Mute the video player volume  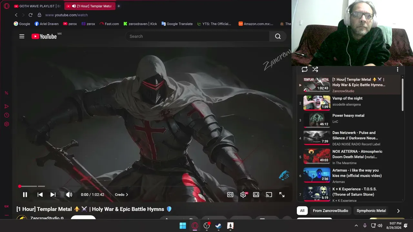pos(69,195)
